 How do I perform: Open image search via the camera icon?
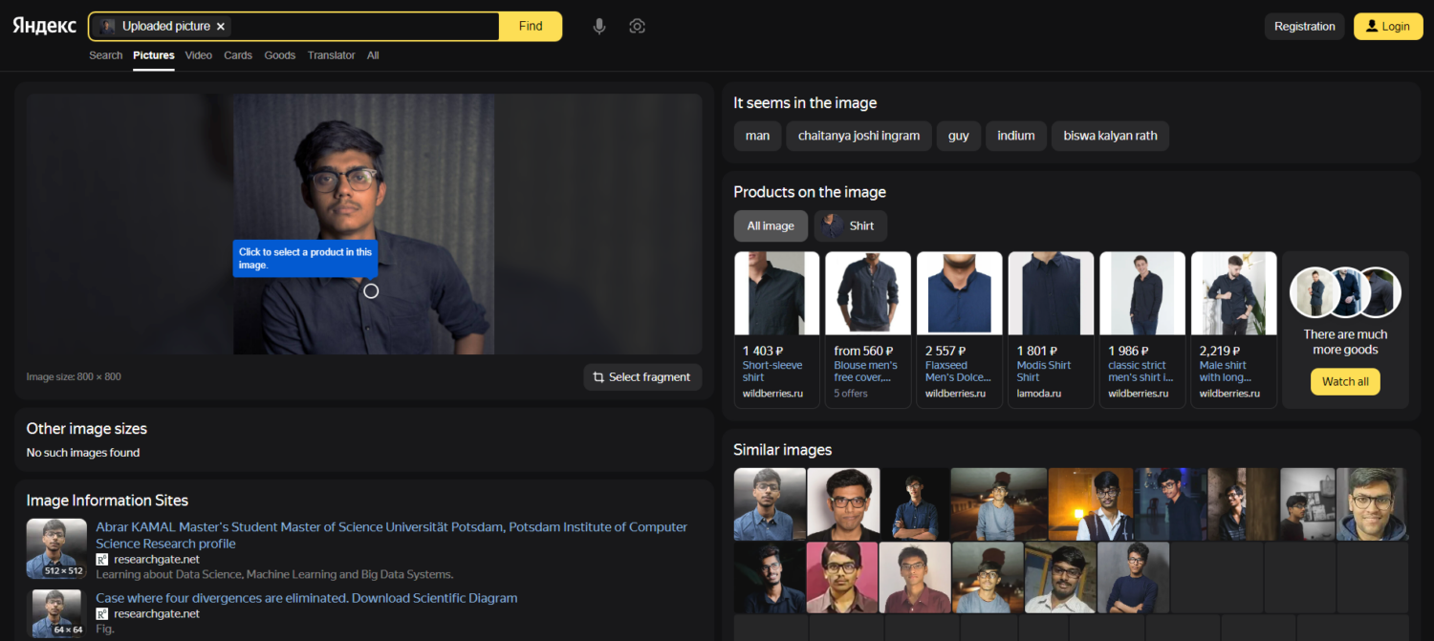point(638,27)
